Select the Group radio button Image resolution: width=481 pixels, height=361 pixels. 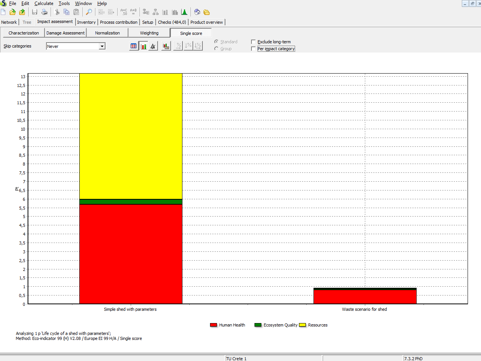(217, 49)
